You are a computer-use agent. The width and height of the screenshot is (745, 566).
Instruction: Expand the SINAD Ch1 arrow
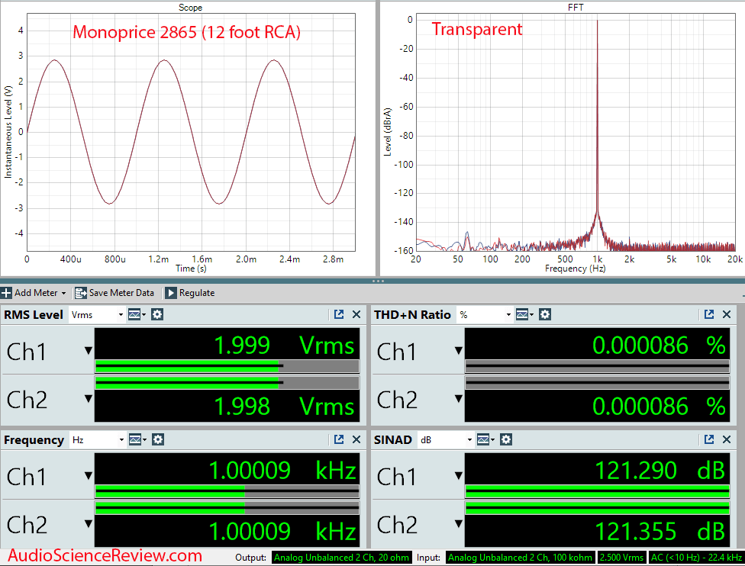pyautogui.click(x=459, y=475)
